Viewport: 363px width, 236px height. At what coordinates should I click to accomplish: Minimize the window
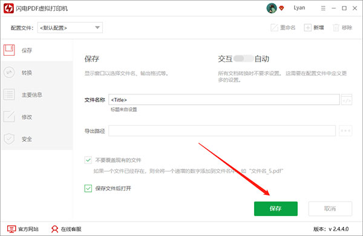333,8
